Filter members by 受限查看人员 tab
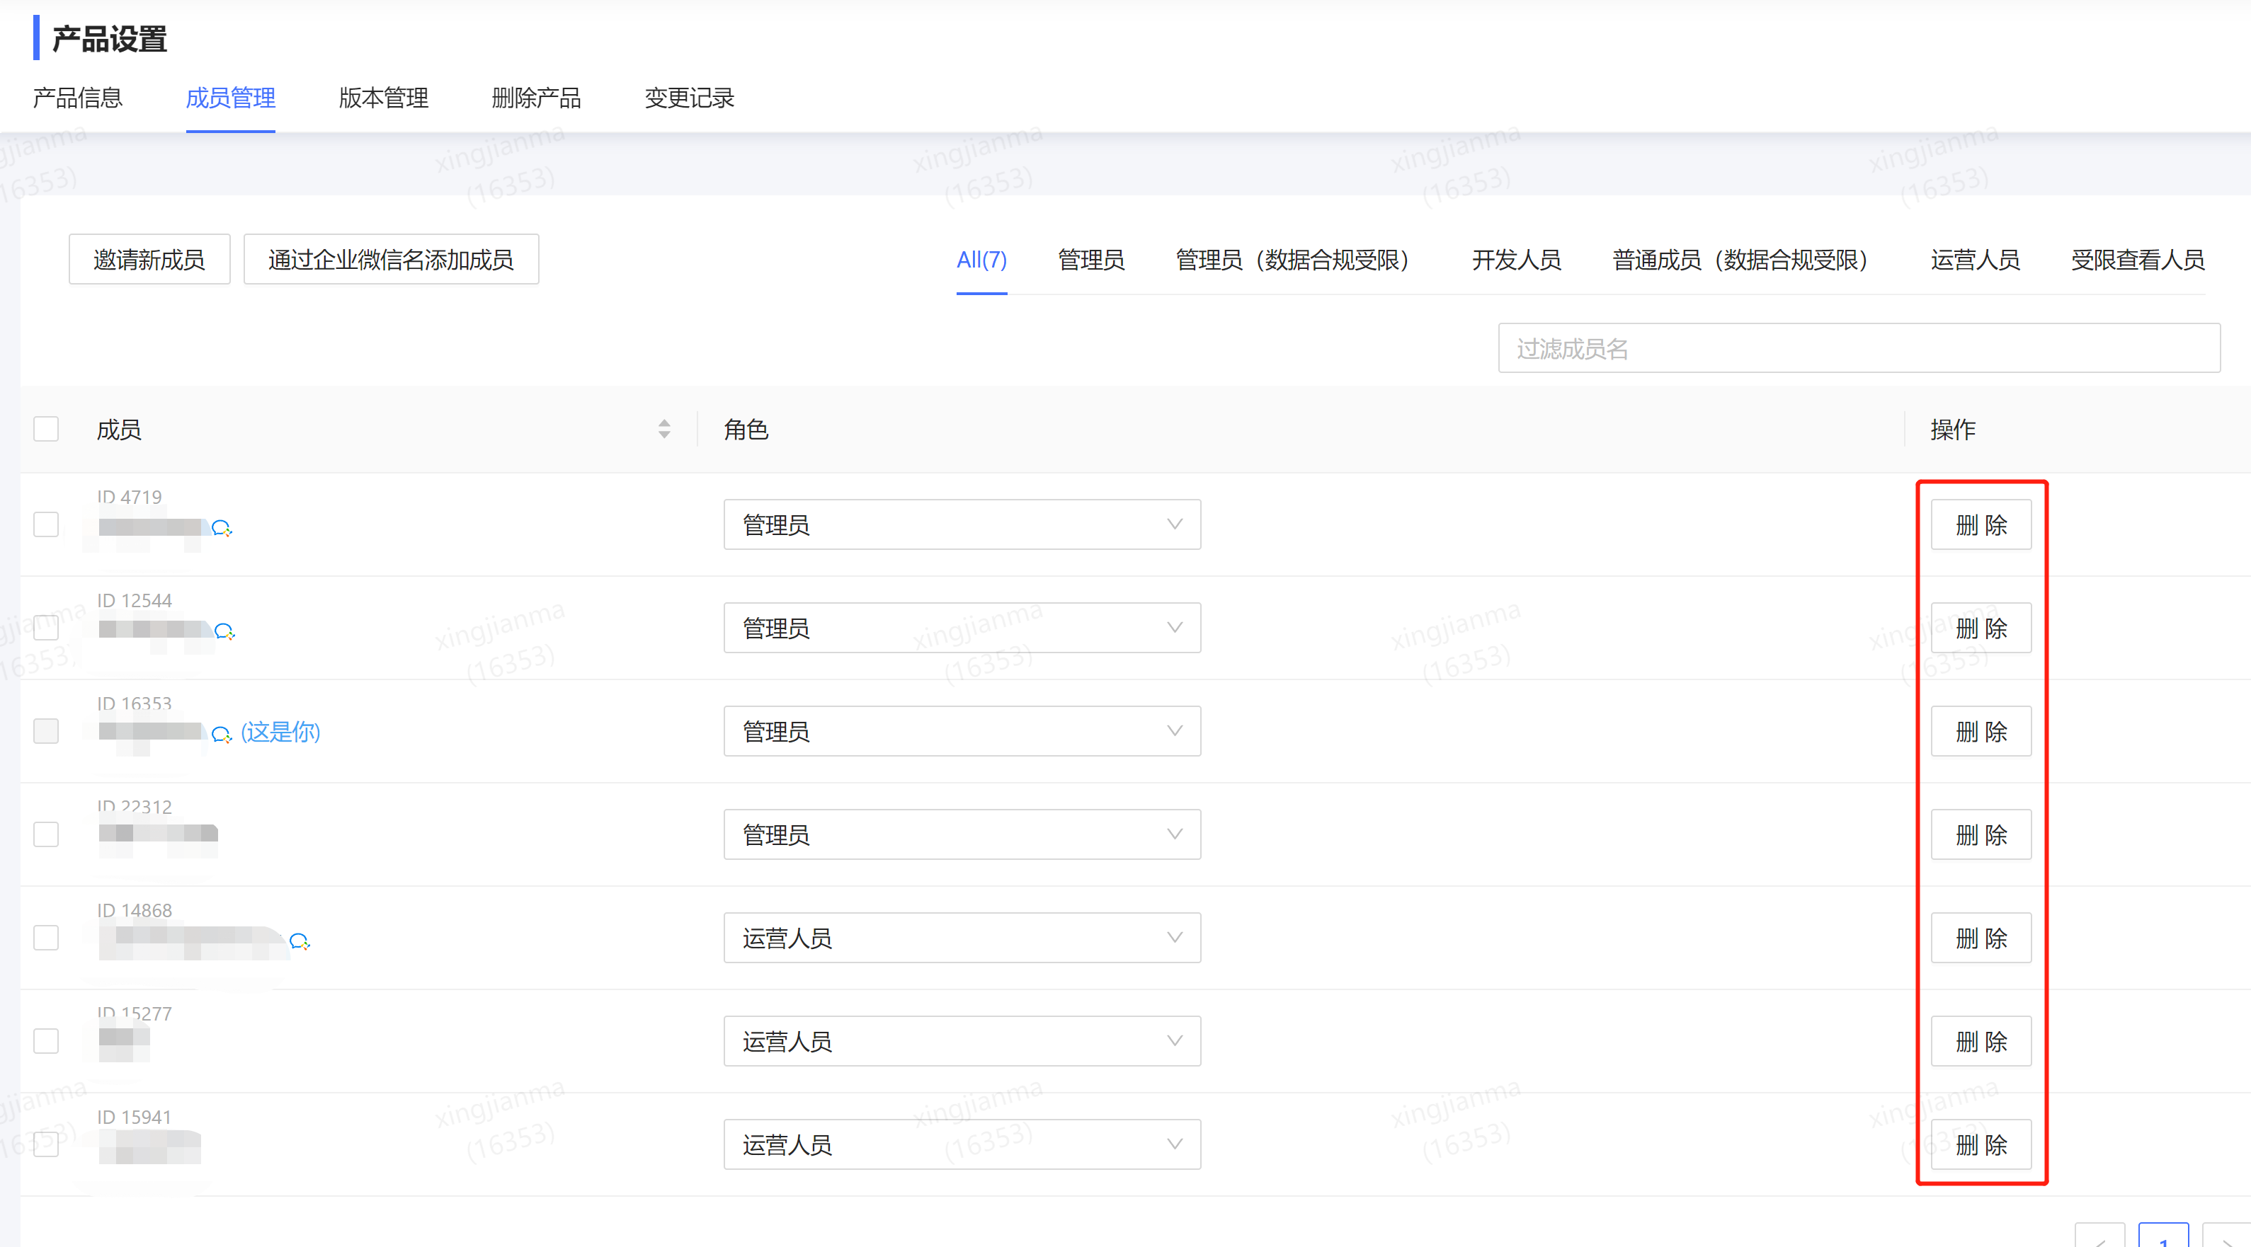The height and width of the screenshot is (1247, 2251). coord(2138,260)
